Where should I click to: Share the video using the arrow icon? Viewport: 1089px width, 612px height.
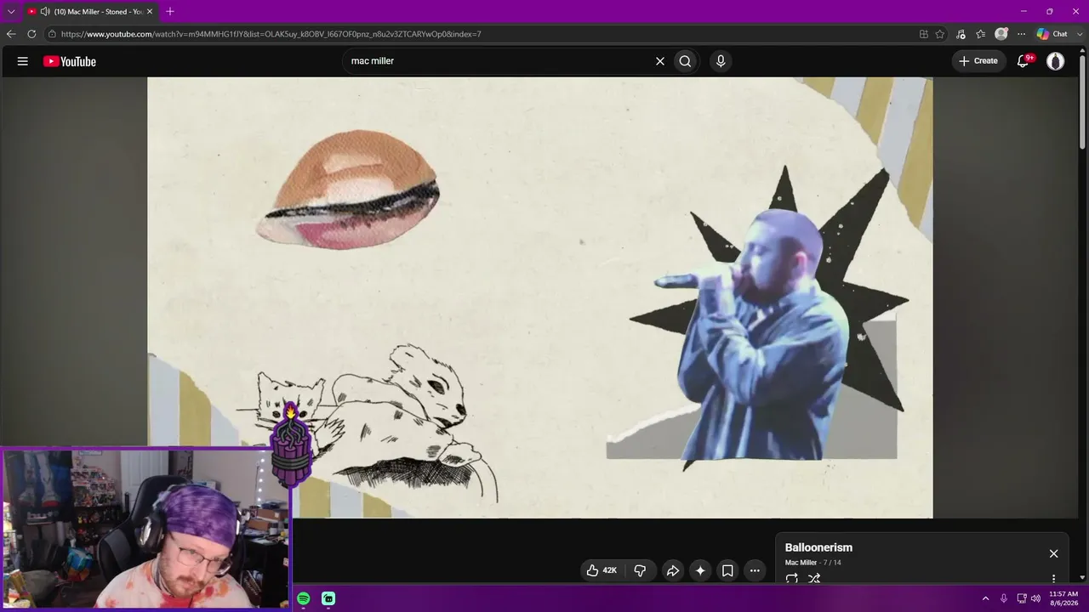[672, 570]
